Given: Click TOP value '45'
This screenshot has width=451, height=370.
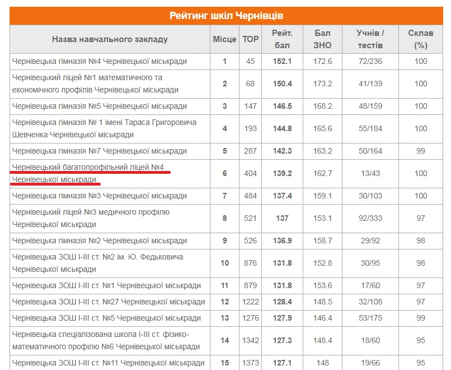Looking at the screenshot, I should point(250,61).
